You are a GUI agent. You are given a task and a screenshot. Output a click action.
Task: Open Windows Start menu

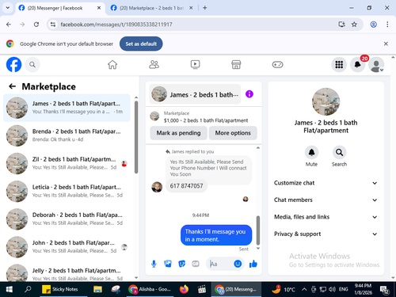(x=9, y=289)
